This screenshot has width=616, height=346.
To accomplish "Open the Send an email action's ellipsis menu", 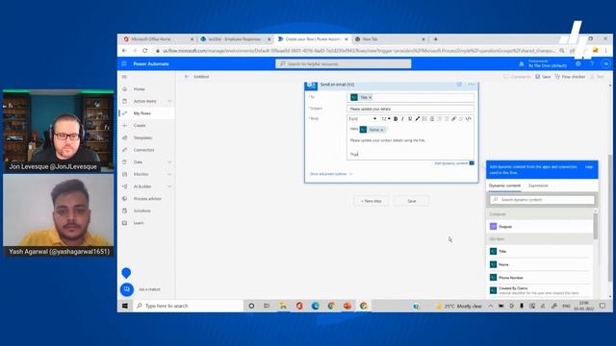I will [472, 85].
